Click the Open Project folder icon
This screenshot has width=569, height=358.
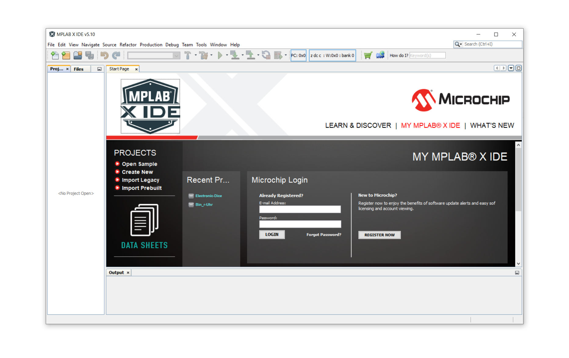(78, 55)
